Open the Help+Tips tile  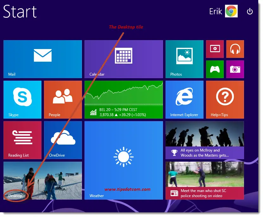coord(225,100)
